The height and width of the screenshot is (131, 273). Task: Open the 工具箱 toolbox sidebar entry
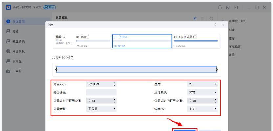click(14, 71)
